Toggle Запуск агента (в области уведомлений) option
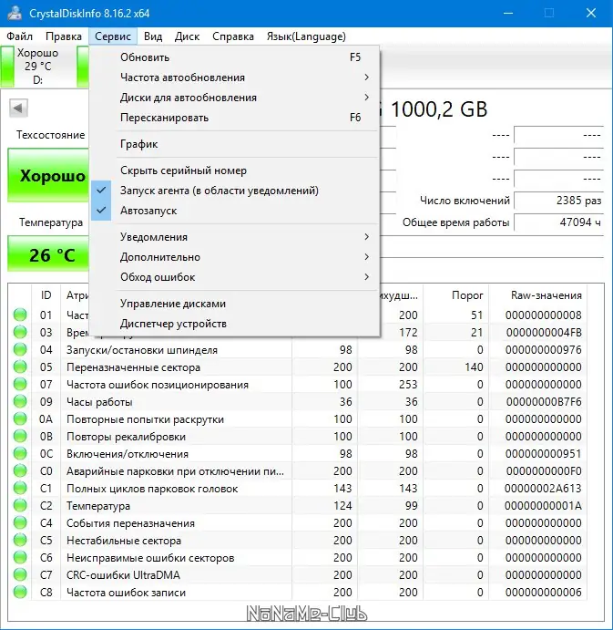This screenshot has width=613, height=630. pos(234,191)
